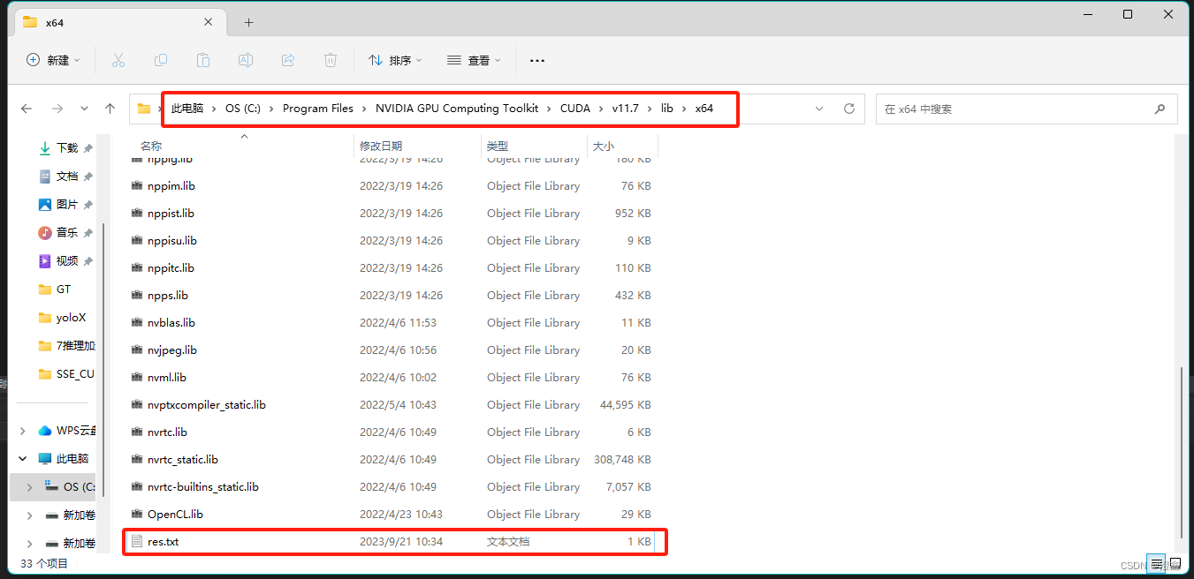Open the 排序 sort dropdown
1194x579 pixels.
point(395,59)
